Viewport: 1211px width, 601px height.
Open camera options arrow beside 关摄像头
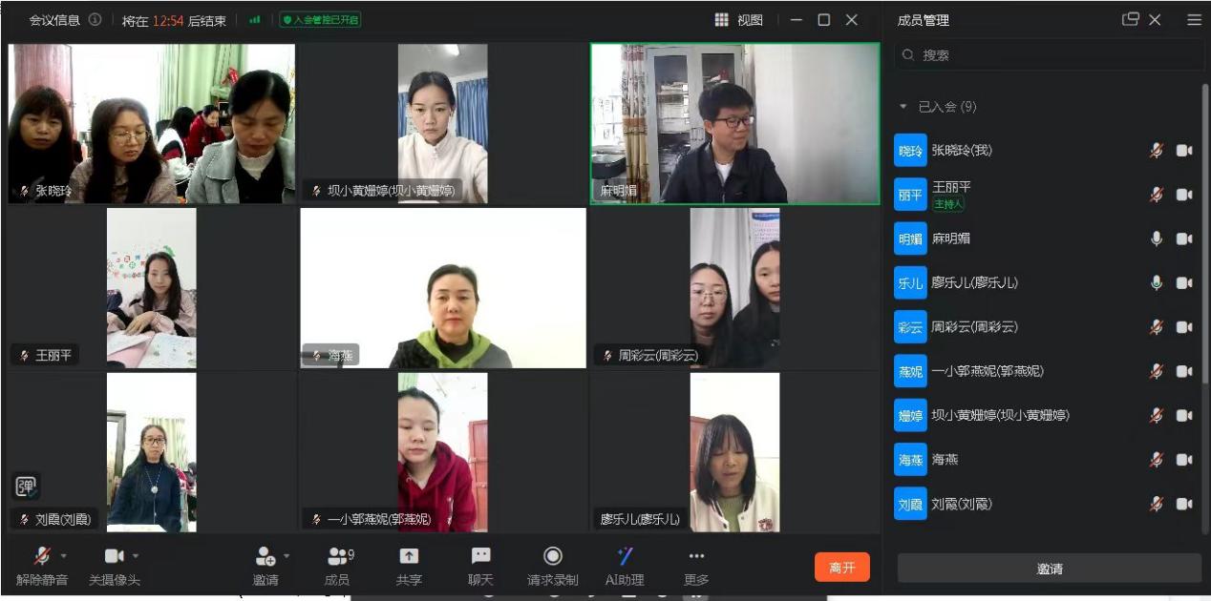136,555
